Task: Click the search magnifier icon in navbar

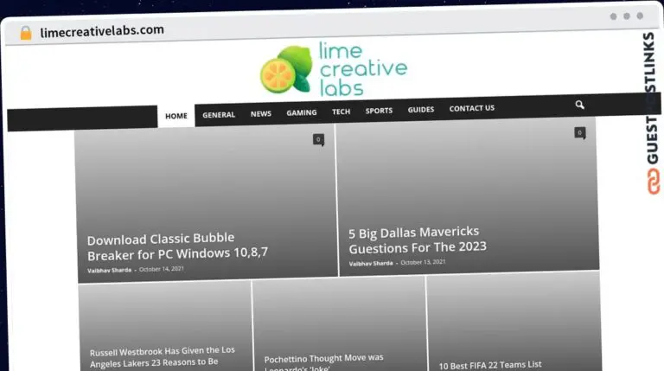Action: (x=580, y=105)
